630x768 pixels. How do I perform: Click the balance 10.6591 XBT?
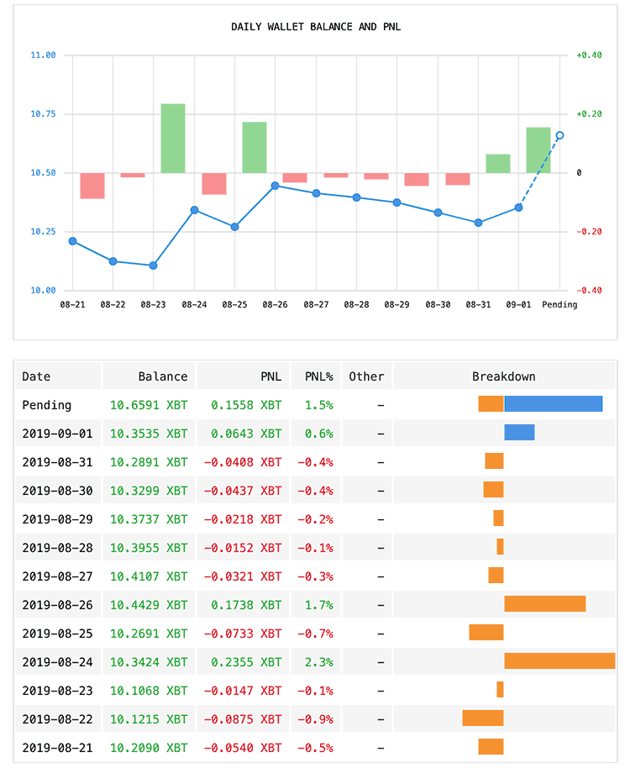click(149, 405)
